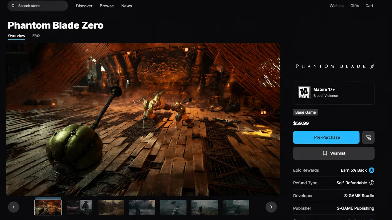Click the Pre-Purchase button

(326, 137)
